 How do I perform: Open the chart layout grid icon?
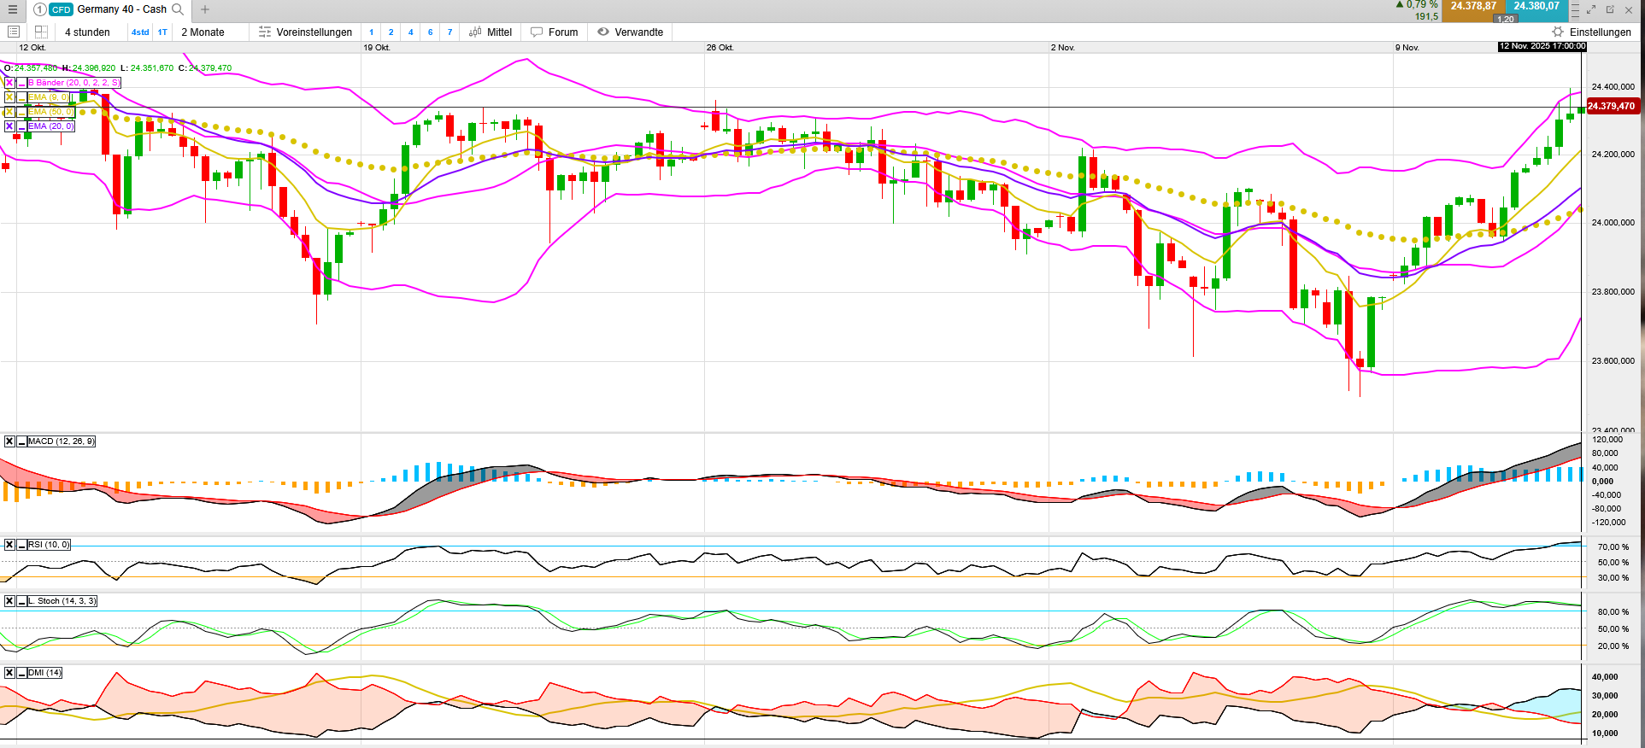click(x=41, y=32)
